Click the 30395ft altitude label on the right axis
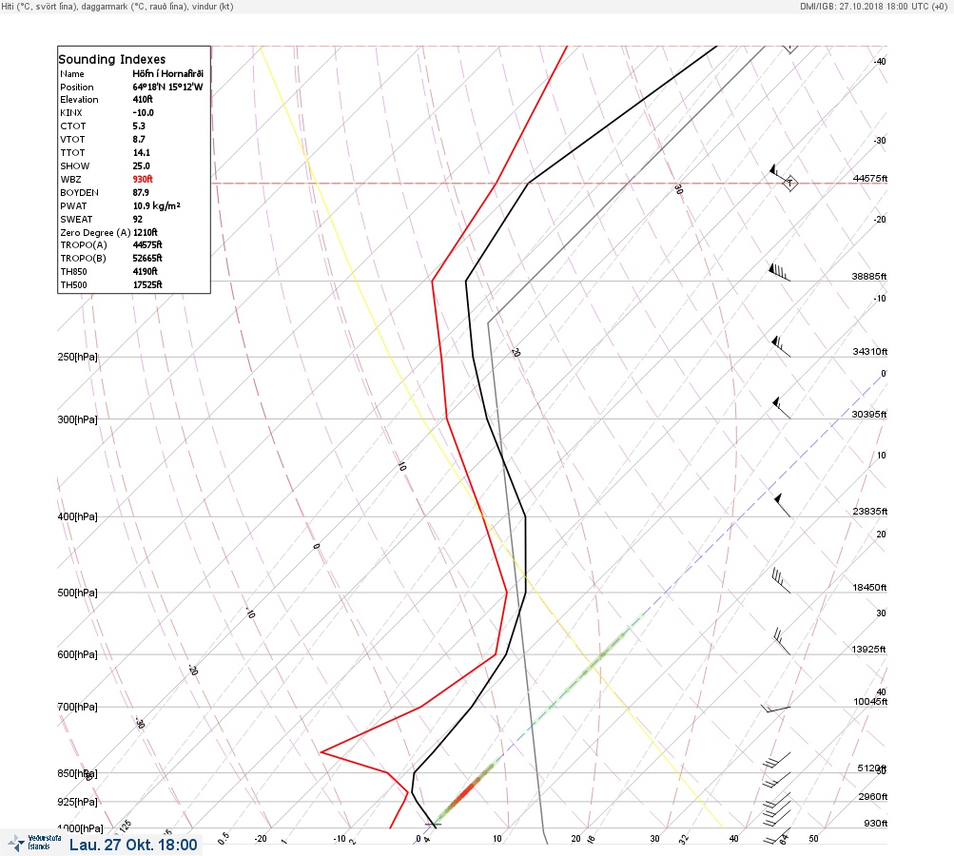The image size is (954, 856). coord(868,415)
